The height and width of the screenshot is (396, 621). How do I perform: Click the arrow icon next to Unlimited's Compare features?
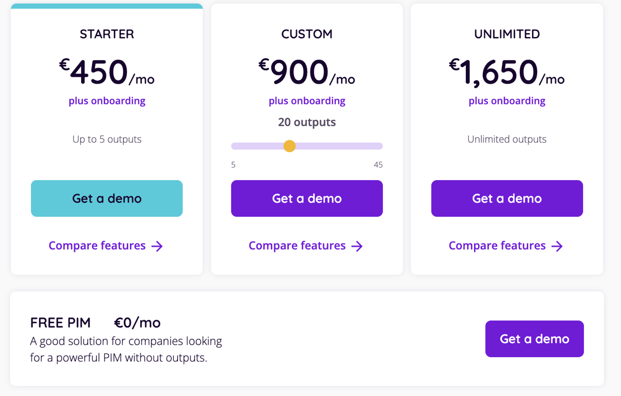pyautogui.click(x=558, y=246)
